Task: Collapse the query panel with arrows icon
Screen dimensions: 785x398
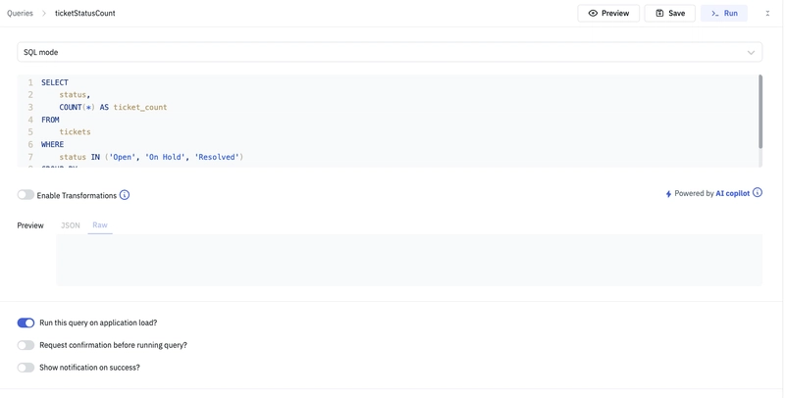Action: (767, 14)
